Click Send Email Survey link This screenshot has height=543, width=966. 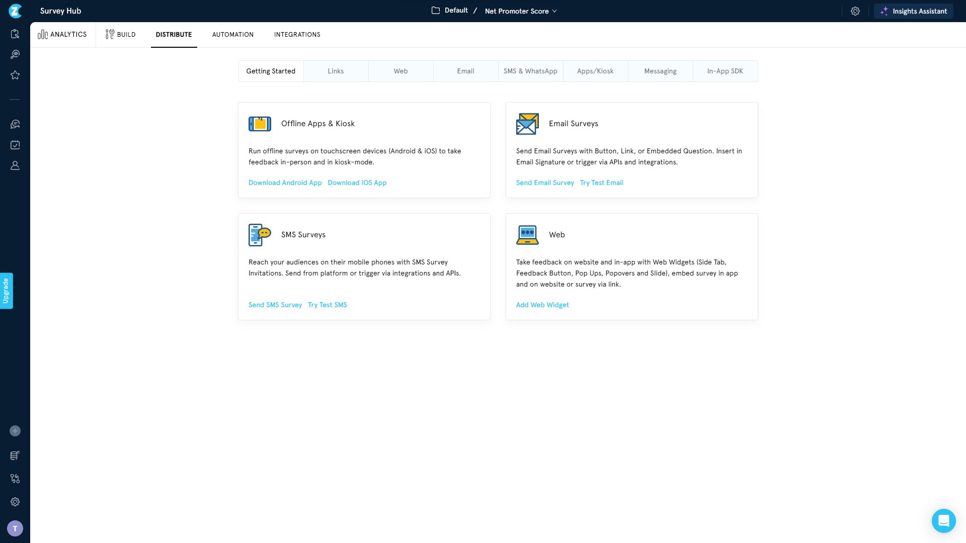(545, 183)
